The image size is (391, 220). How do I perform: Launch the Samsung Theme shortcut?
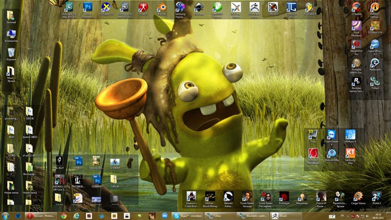[x=180, y=10]
